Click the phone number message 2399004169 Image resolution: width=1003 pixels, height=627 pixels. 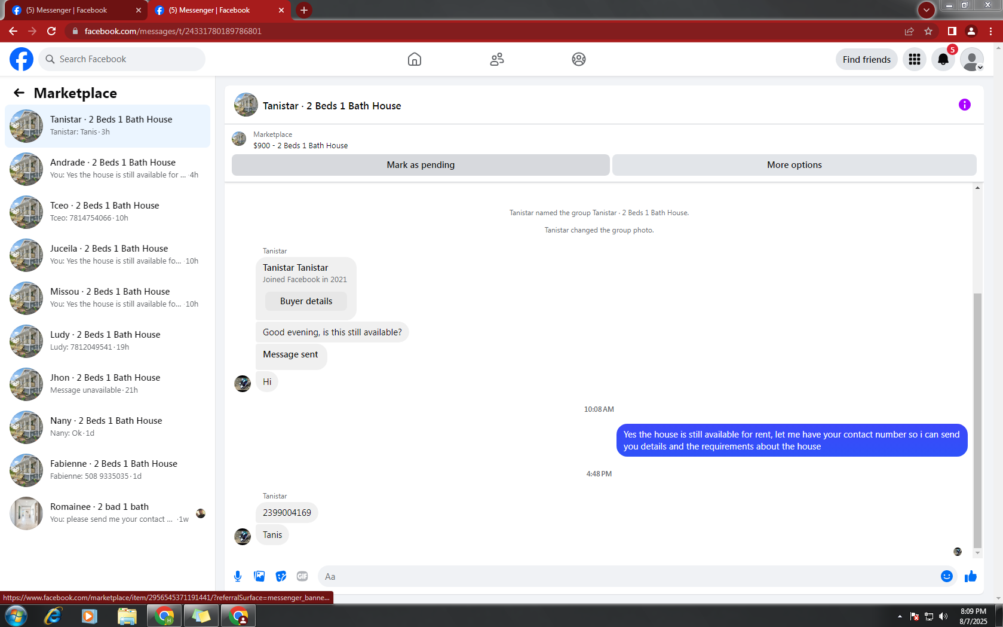287,513
